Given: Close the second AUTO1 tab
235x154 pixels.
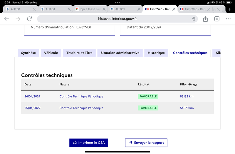Looking at the screenshot, I should pos(69,9).
